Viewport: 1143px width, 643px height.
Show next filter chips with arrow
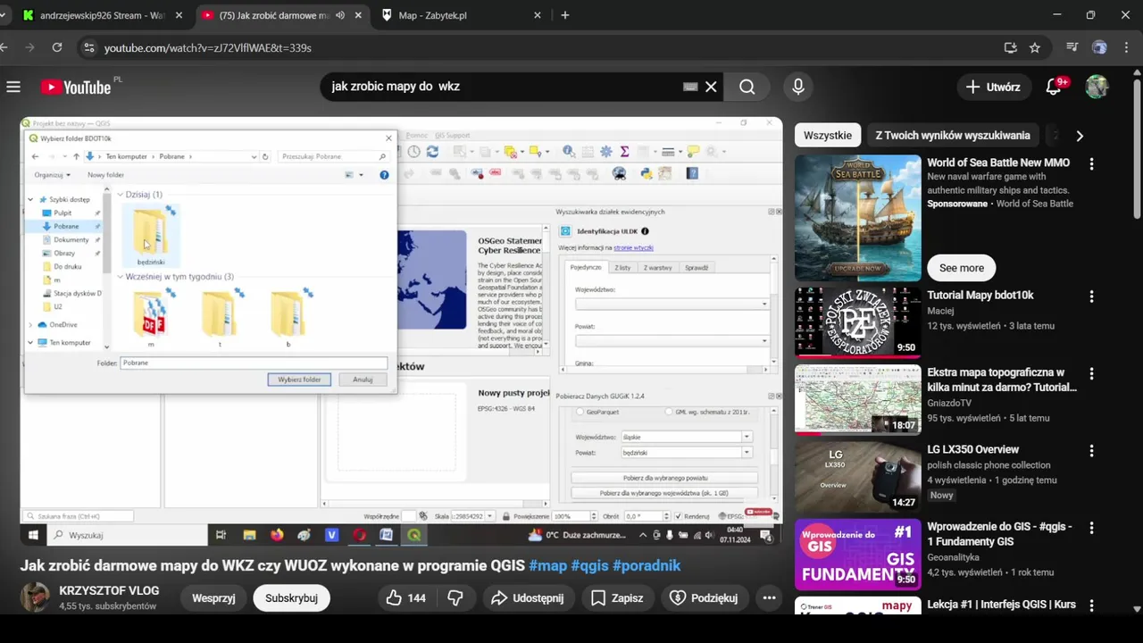1080,136
